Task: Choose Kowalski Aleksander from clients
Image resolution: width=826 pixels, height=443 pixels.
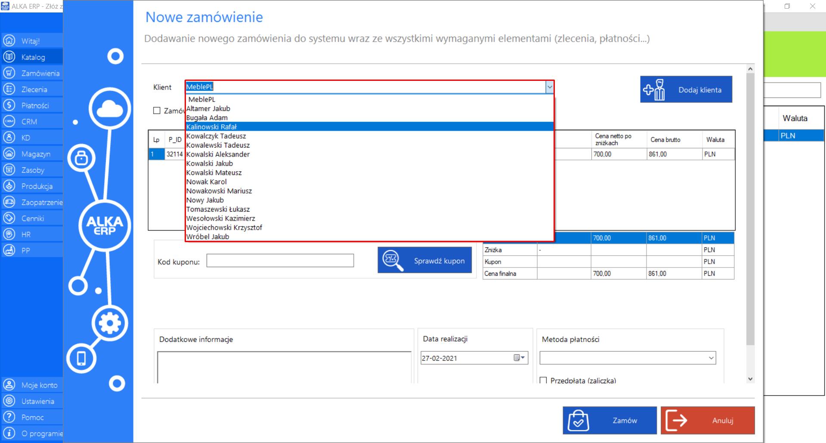Action: 369,154
